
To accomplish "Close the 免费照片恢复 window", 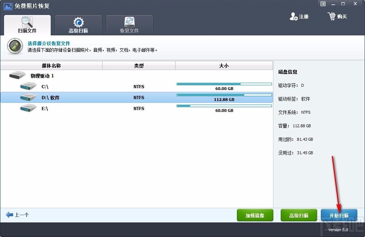I will pyautogui.click(x=355, y=4).
